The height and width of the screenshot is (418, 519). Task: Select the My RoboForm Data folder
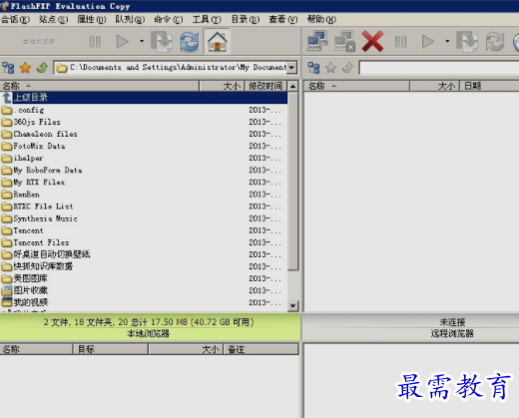(144, 171)
